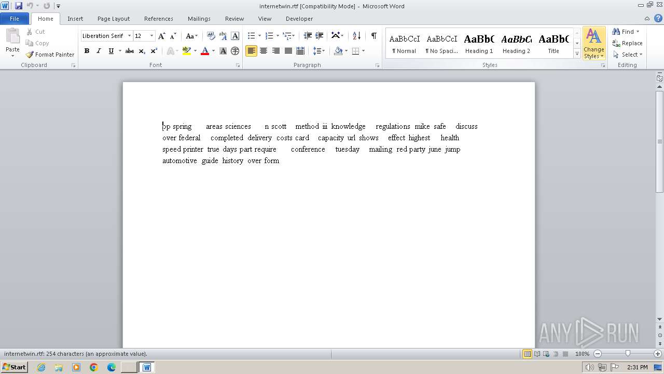
Task: Open the Change Styles button
Action: pyautogui.click(x=594, y=44)
